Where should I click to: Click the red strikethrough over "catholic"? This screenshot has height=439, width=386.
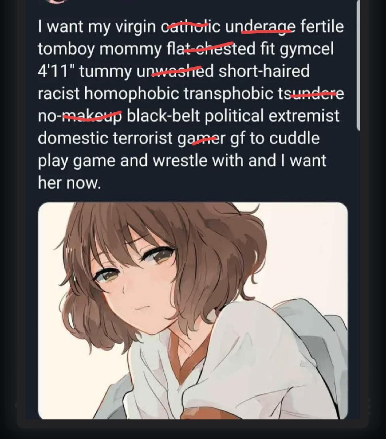pos(185,26)
